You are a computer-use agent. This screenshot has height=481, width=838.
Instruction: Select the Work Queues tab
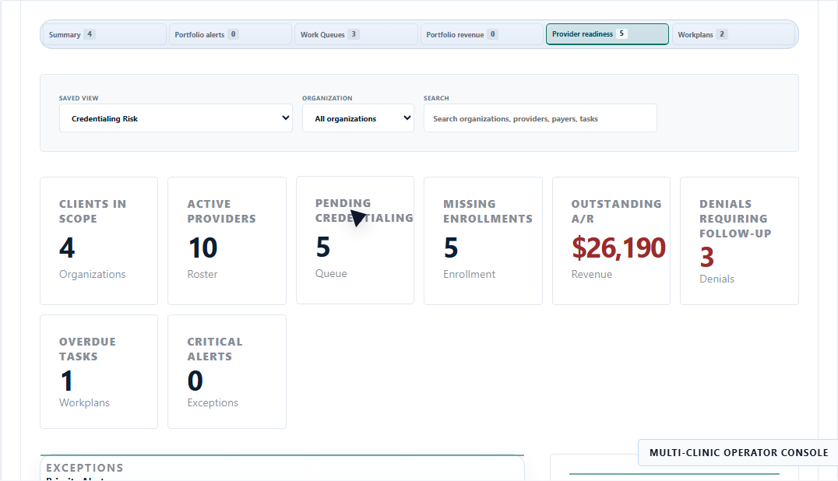pos(356,34)
